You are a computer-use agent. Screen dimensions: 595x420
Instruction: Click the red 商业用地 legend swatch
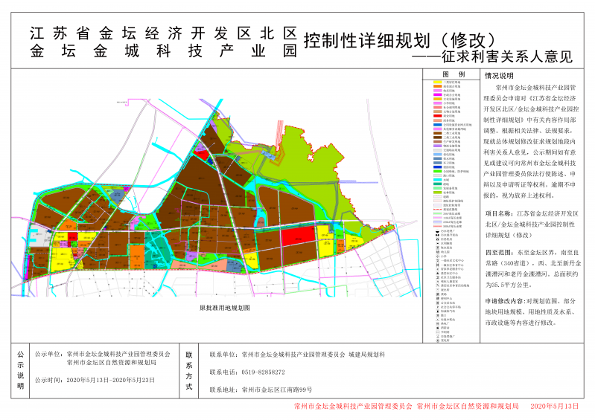pyautogui.click(x=438, y=116)
